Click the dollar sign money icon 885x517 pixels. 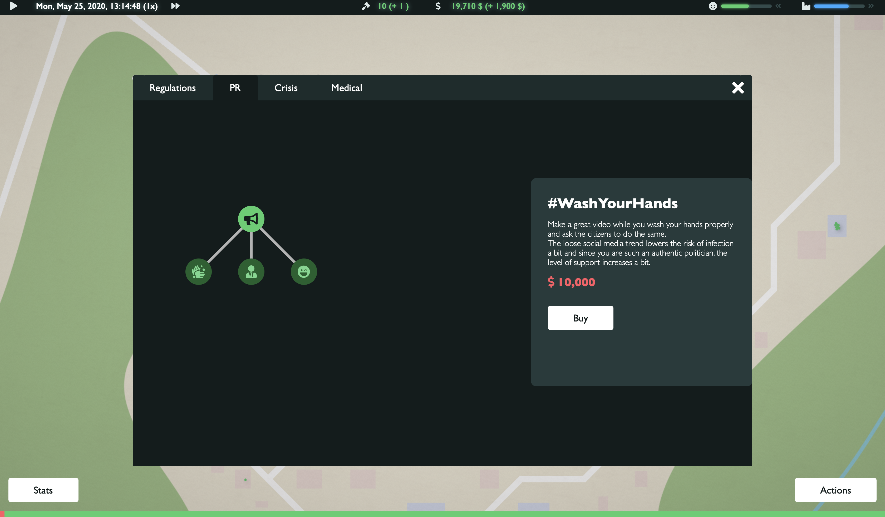438,6
